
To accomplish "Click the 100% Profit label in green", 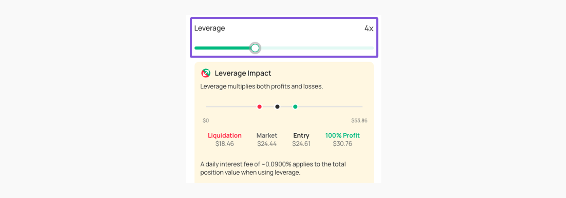I will [x=342, y=135].
